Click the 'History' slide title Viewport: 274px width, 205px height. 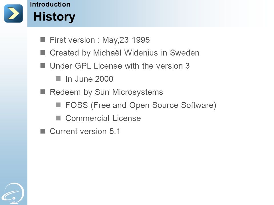54,17
